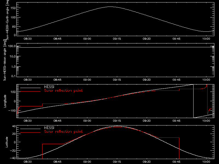Click 09:45 label under Moon angle plot

176,80
